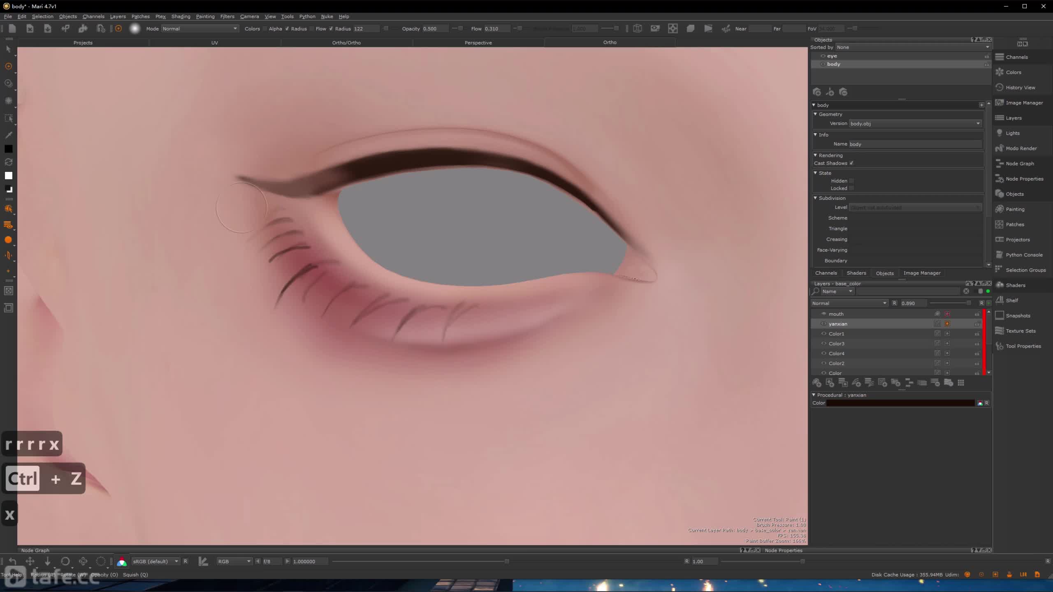
Task: Open the paint Mode Normal dropdown
Action: 200,29
